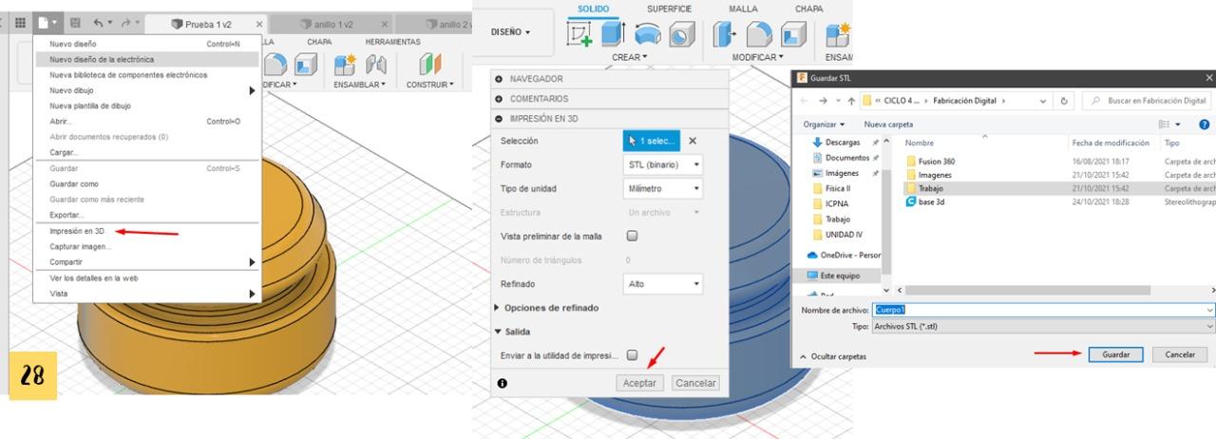Open Compartir submenu
The height and width of the screenshot is (439, 1216).
(147, 262)
